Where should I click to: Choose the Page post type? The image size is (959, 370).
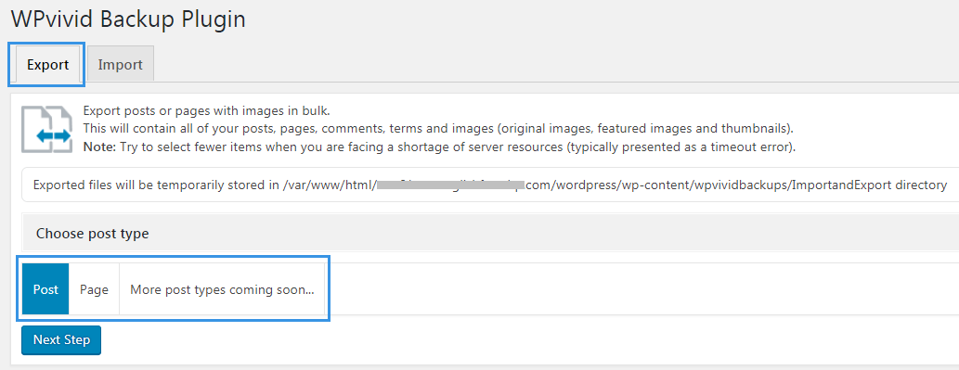(94, 289)
